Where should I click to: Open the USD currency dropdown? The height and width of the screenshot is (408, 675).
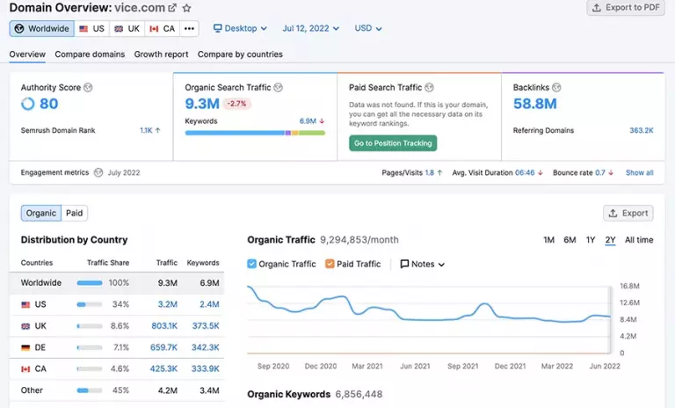coord(368,28)
